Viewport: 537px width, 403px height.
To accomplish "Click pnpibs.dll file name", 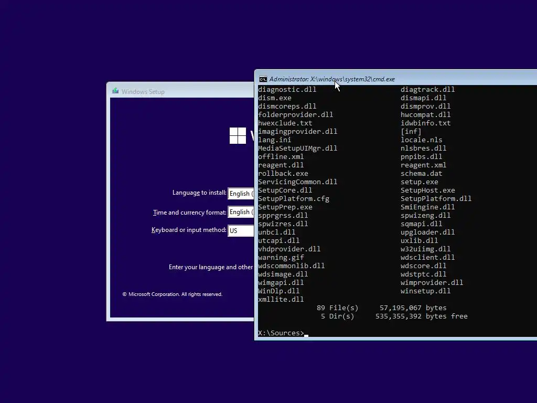I will point(421,156).
